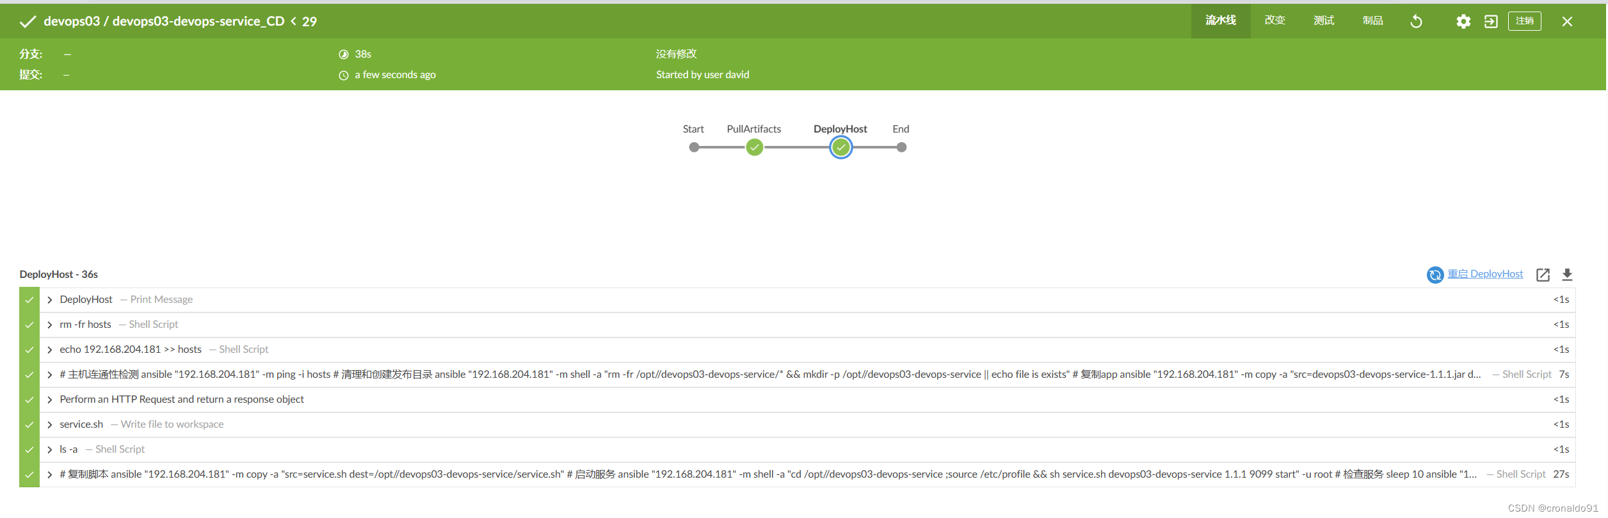The width and height of the screenshot is (1608, 518).
Task: Click the rerun pipeline icon in header
Action: pos(1416,22)
